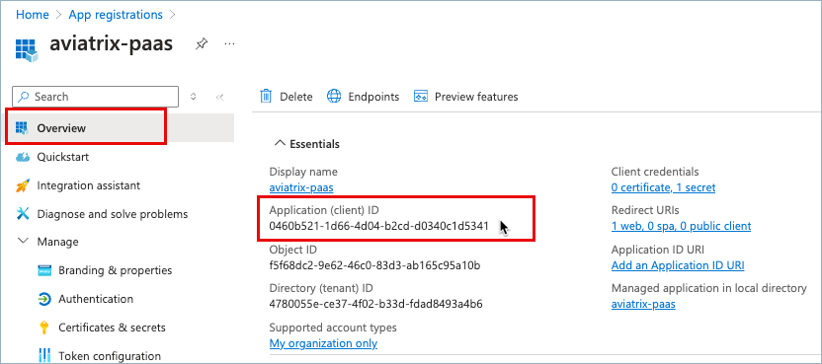
Task: Click the Application (client) ID value
Action: (378, 226)
